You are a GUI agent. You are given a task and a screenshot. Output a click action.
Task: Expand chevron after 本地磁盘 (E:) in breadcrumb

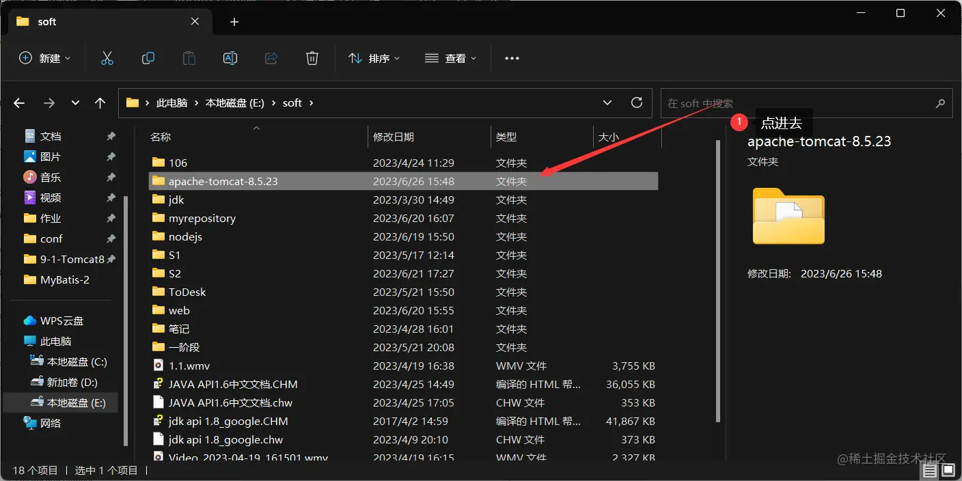(x=273, y=103)
